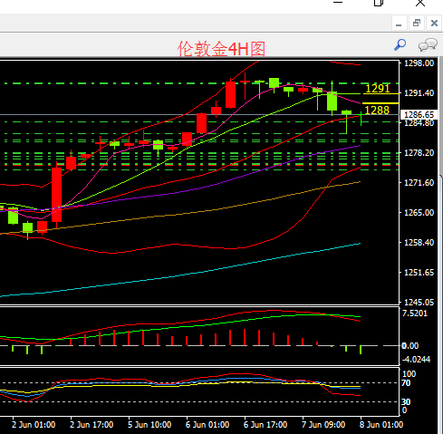
Task: Select the cyan moving average line
Action: [x=181, y=275]
